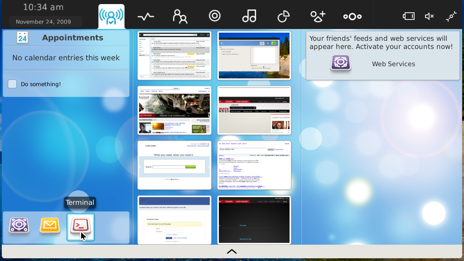Launch the Mail envelope application
This screenshot has height=261, width=464.
(50, 226)
